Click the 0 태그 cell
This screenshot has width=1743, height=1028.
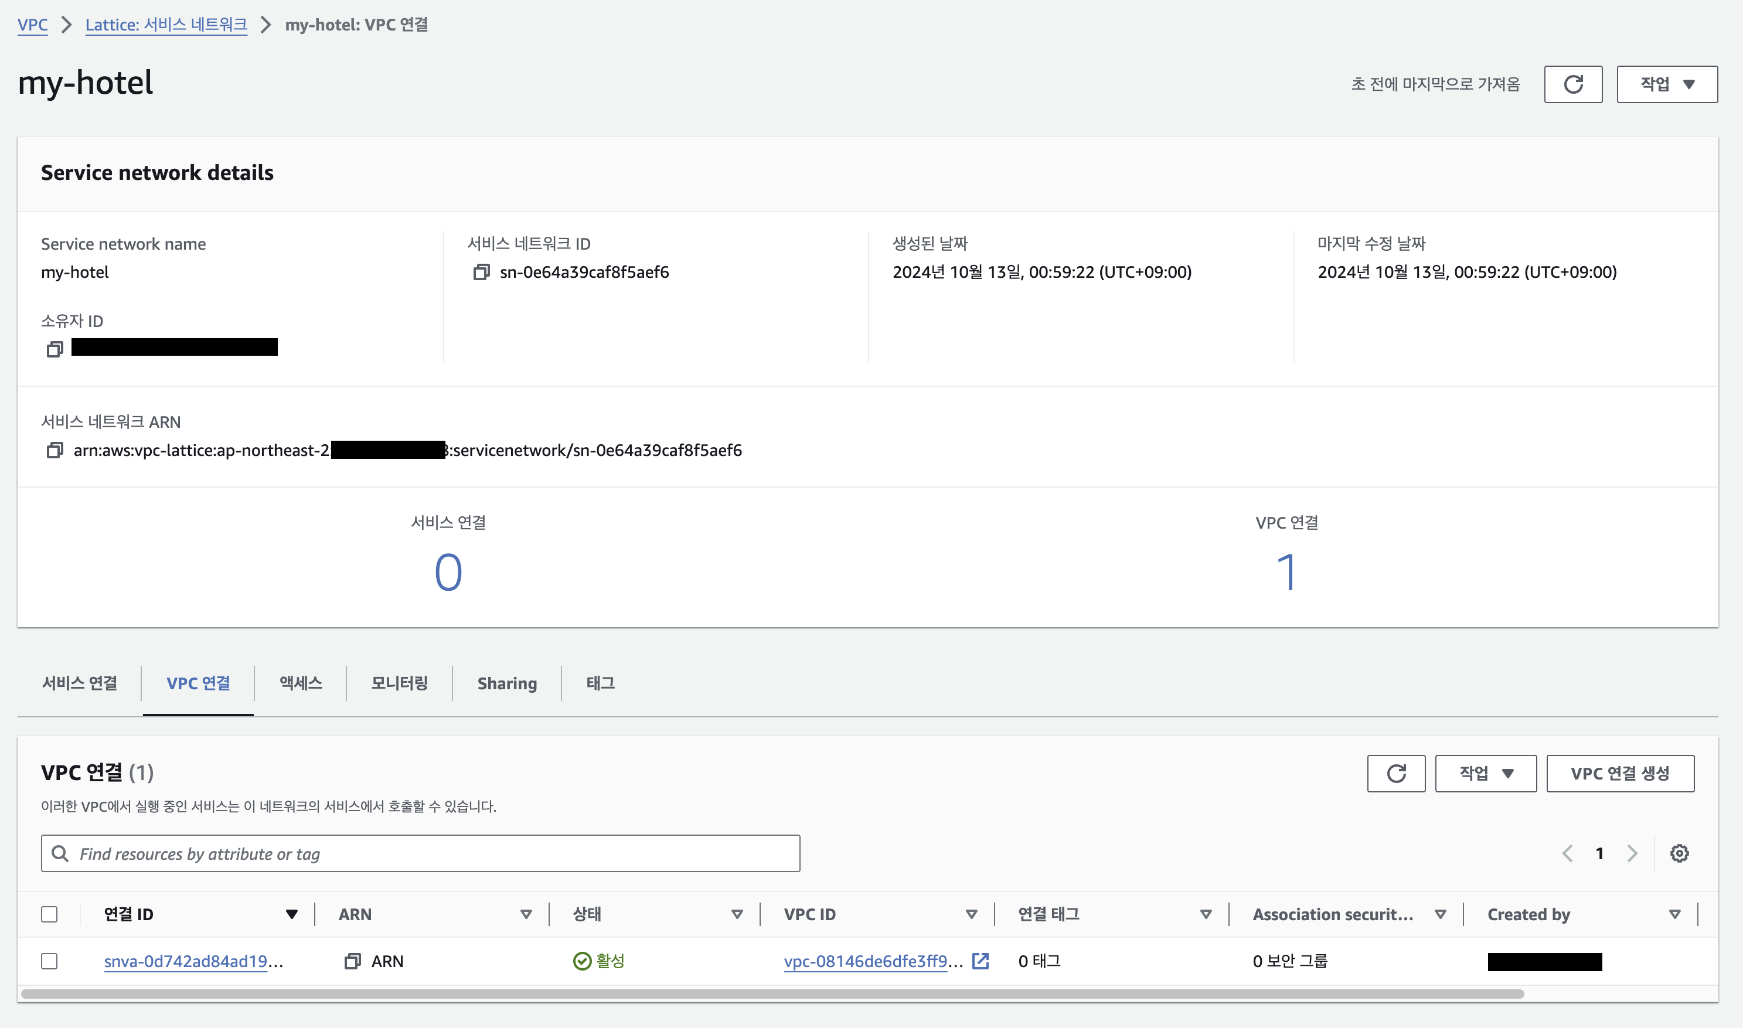click(1040, 961)
